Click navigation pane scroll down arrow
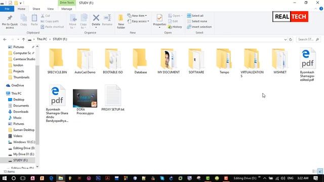 coord(37,166)
